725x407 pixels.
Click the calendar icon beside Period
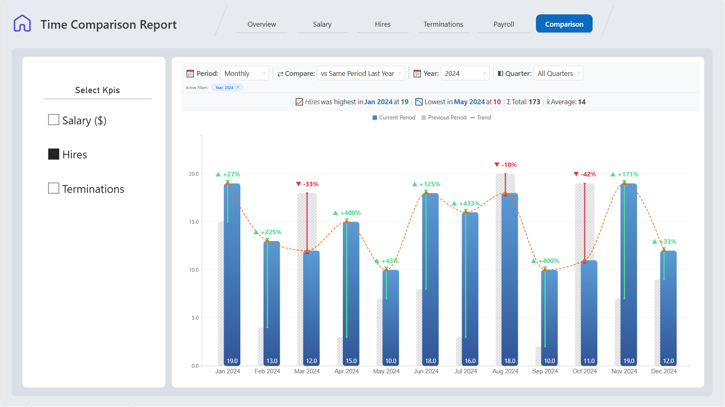coord(190,73)
